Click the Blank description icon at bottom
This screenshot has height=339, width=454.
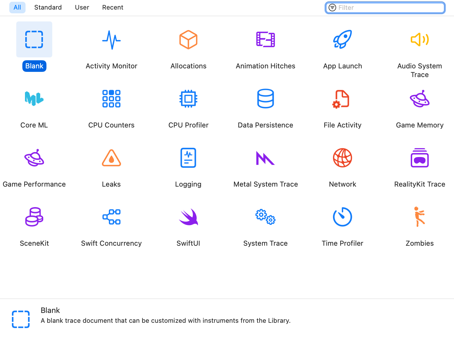pos(21,319)
